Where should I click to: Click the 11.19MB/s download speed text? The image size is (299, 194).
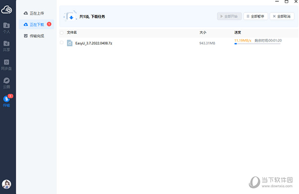pyautogui.click(x=243, y=40)
